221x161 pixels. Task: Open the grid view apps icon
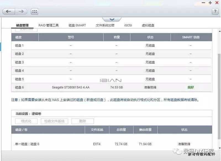(x=35, y=12)
